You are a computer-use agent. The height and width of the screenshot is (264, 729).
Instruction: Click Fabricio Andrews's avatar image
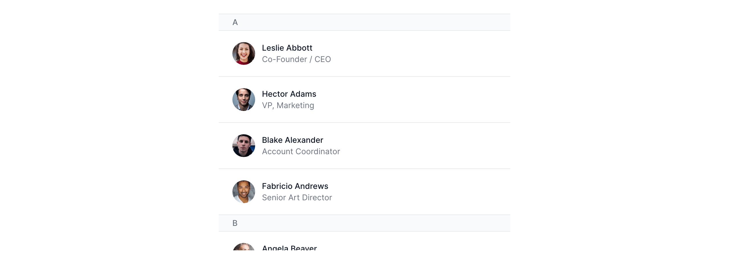[244, 192]
